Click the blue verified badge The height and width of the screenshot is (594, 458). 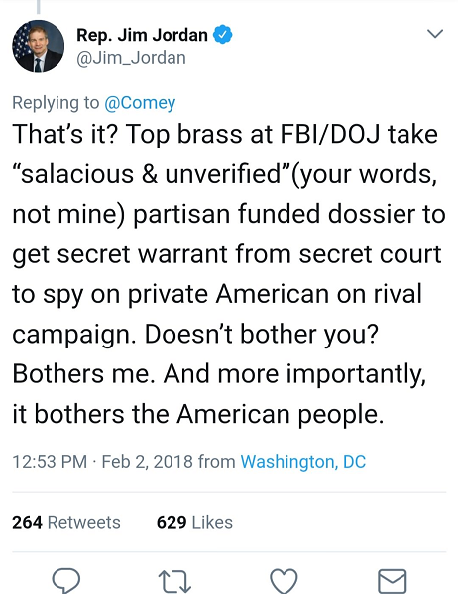(222, 35)
